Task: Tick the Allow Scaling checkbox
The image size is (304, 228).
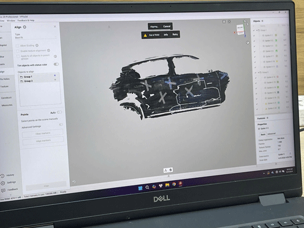Action: click(17, 46)
